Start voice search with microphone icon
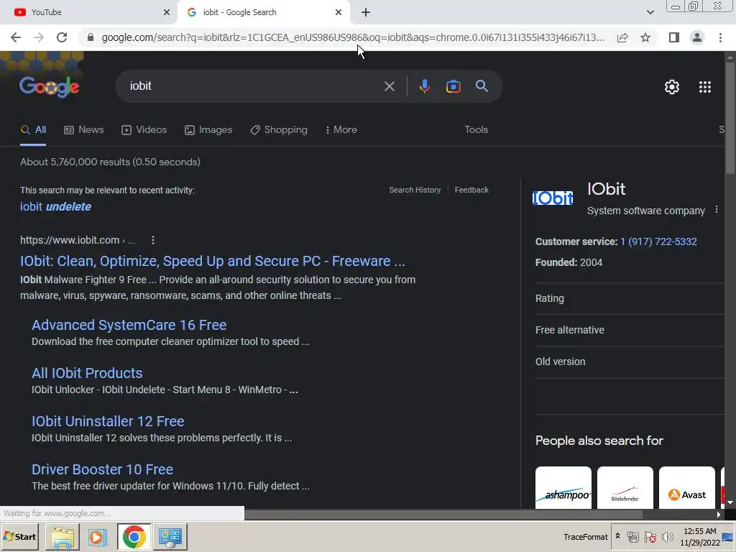Screen dimensions: 736x552 [424, 86]
